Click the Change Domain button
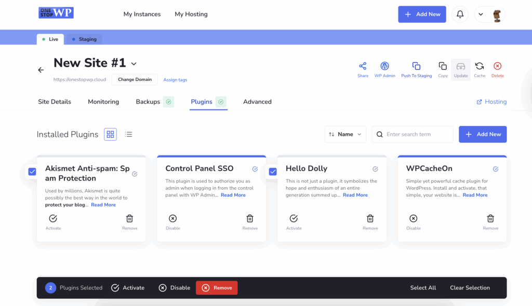The image size is (532, 306). [135, 80]
